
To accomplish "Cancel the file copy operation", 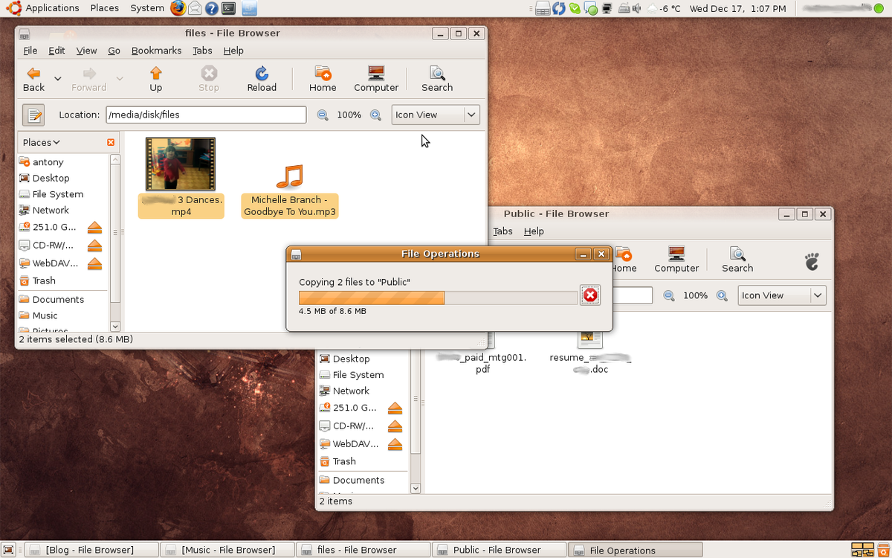I will tap(590, 295).
